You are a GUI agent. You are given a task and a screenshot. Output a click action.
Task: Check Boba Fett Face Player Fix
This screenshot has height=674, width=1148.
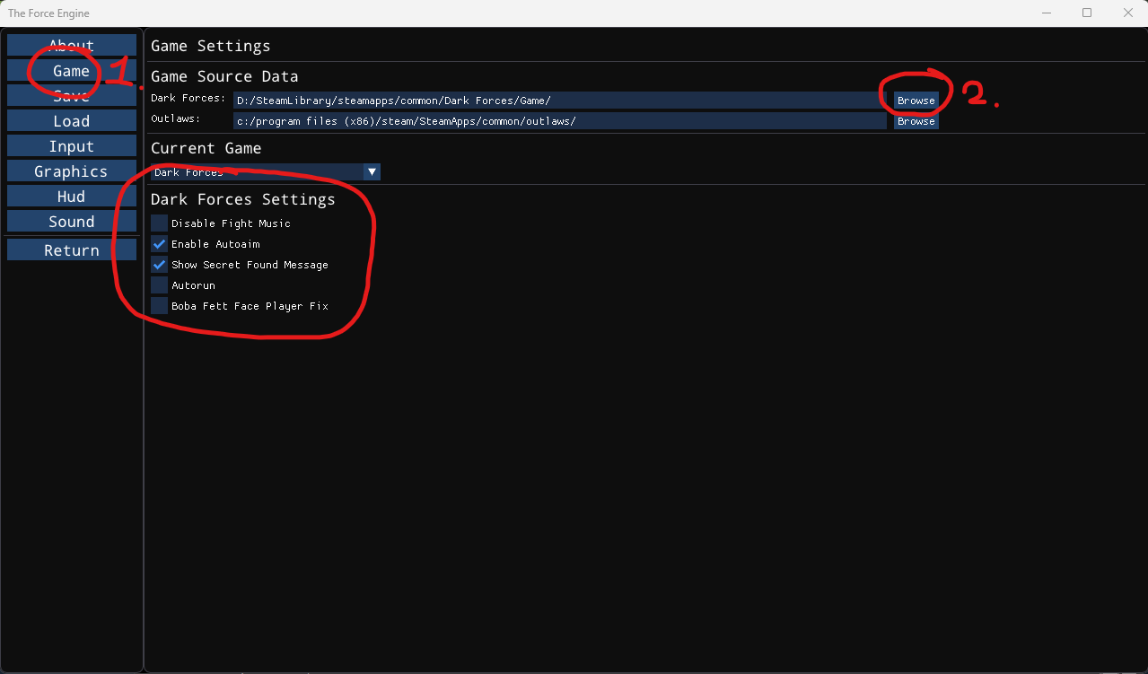pos(159,306)
